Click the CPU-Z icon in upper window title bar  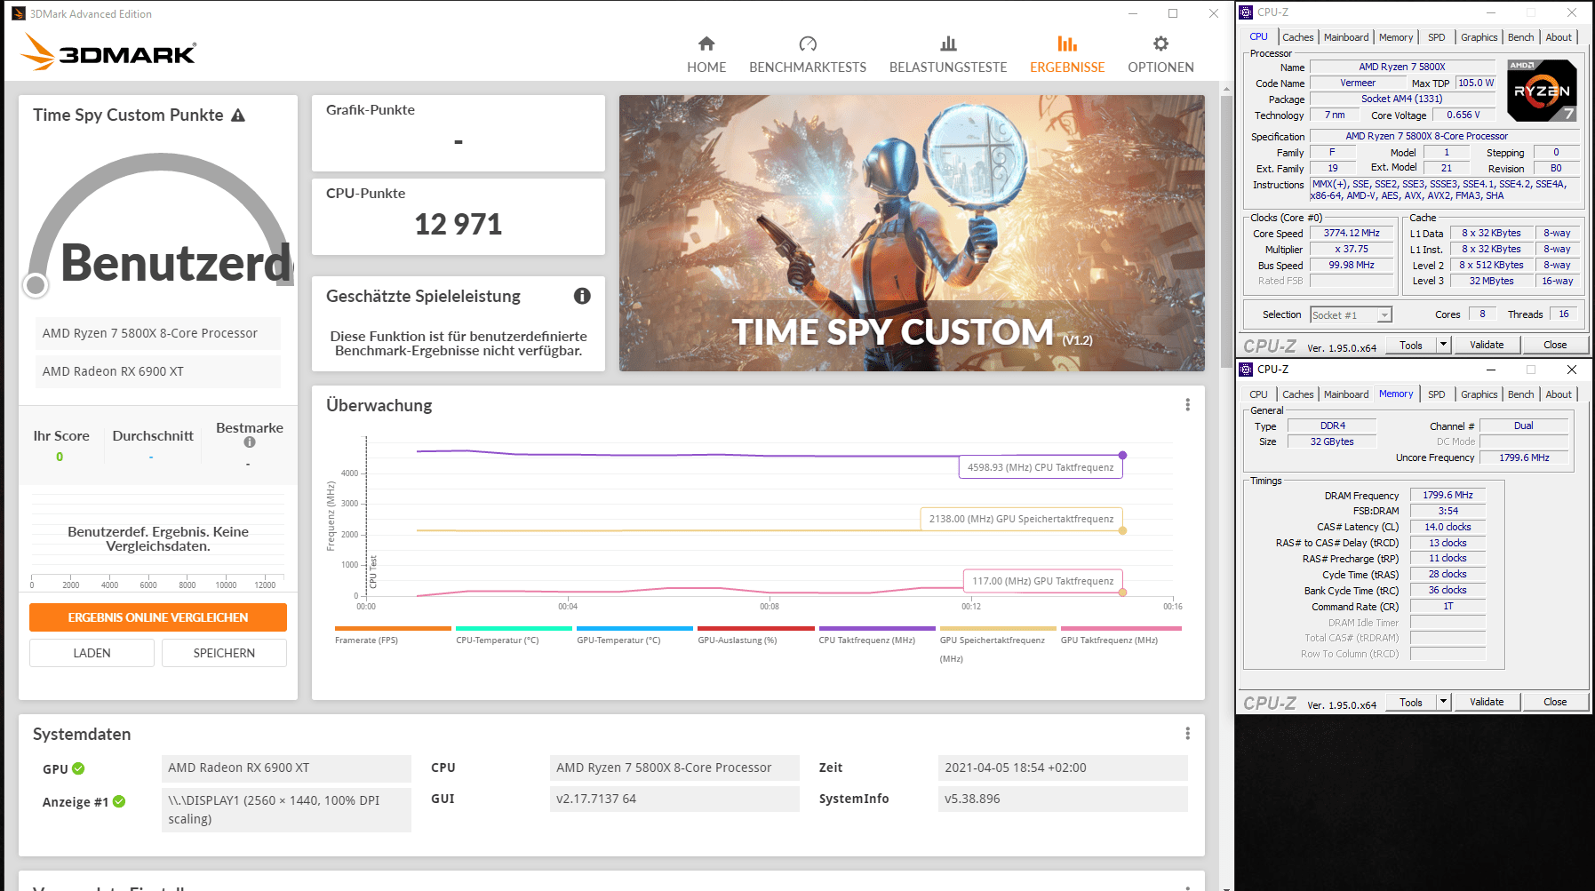pos(1246,12)
